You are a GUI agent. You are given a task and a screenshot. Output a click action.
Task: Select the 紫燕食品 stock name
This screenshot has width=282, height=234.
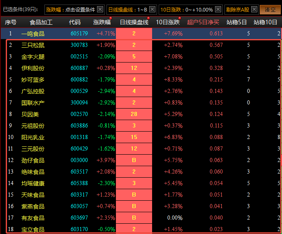click(x=33, y=206)
